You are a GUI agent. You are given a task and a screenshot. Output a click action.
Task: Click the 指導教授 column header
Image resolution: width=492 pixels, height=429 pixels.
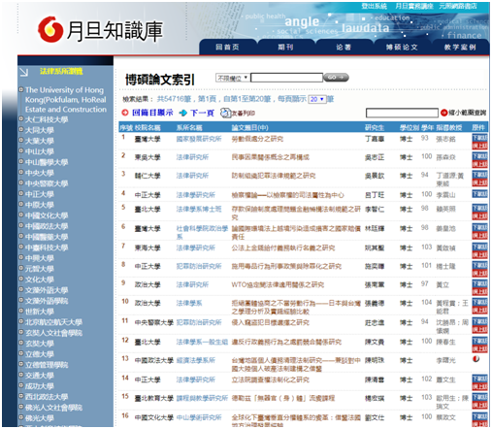coord(448,127)
